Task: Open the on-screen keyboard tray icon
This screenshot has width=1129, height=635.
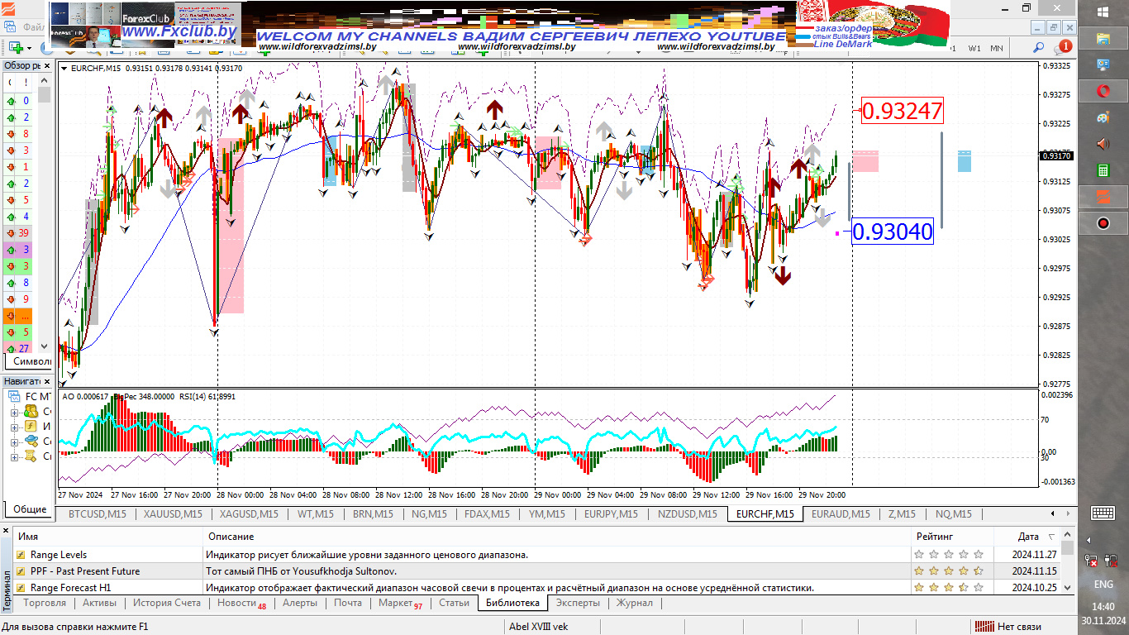Action: click(x=1103, y=513)
